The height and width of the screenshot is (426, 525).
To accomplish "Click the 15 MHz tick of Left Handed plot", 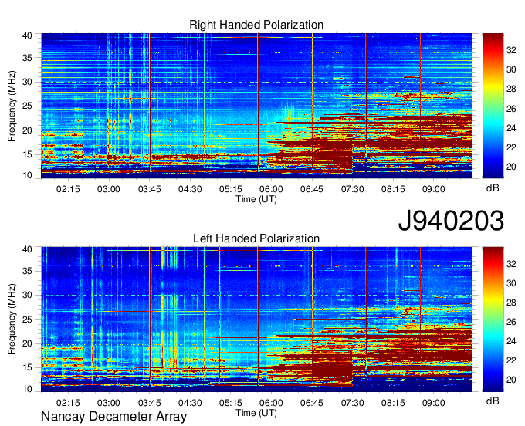I will pyautogui.click(x=27, y=368).
